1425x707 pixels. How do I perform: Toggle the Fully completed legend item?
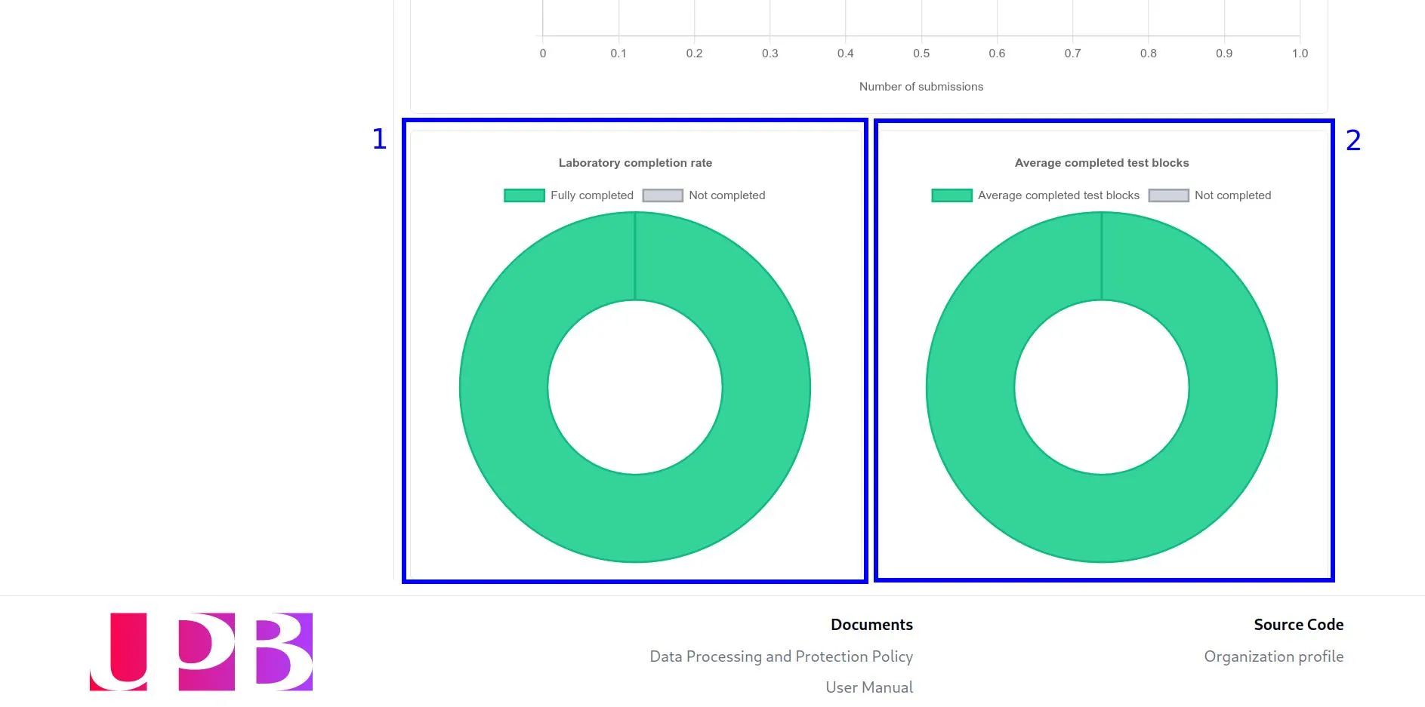569,195
